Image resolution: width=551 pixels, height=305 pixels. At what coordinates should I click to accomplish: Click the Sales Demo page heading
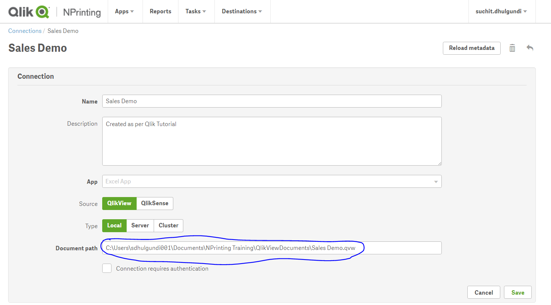pyautogui.click(x=37, y=48)
